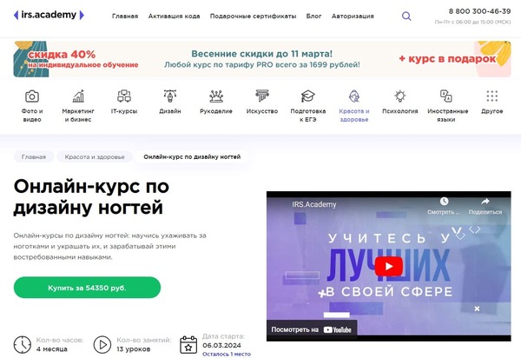Open the Подготовка к ЕГЭ graduation cap icon
The image size is (521, 358).
click(307, 96)
